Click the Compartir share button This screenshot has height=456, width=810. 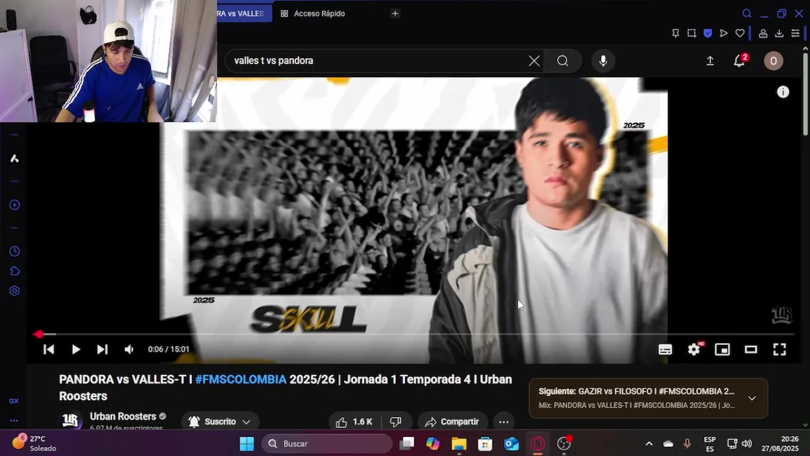click(453, 422)
